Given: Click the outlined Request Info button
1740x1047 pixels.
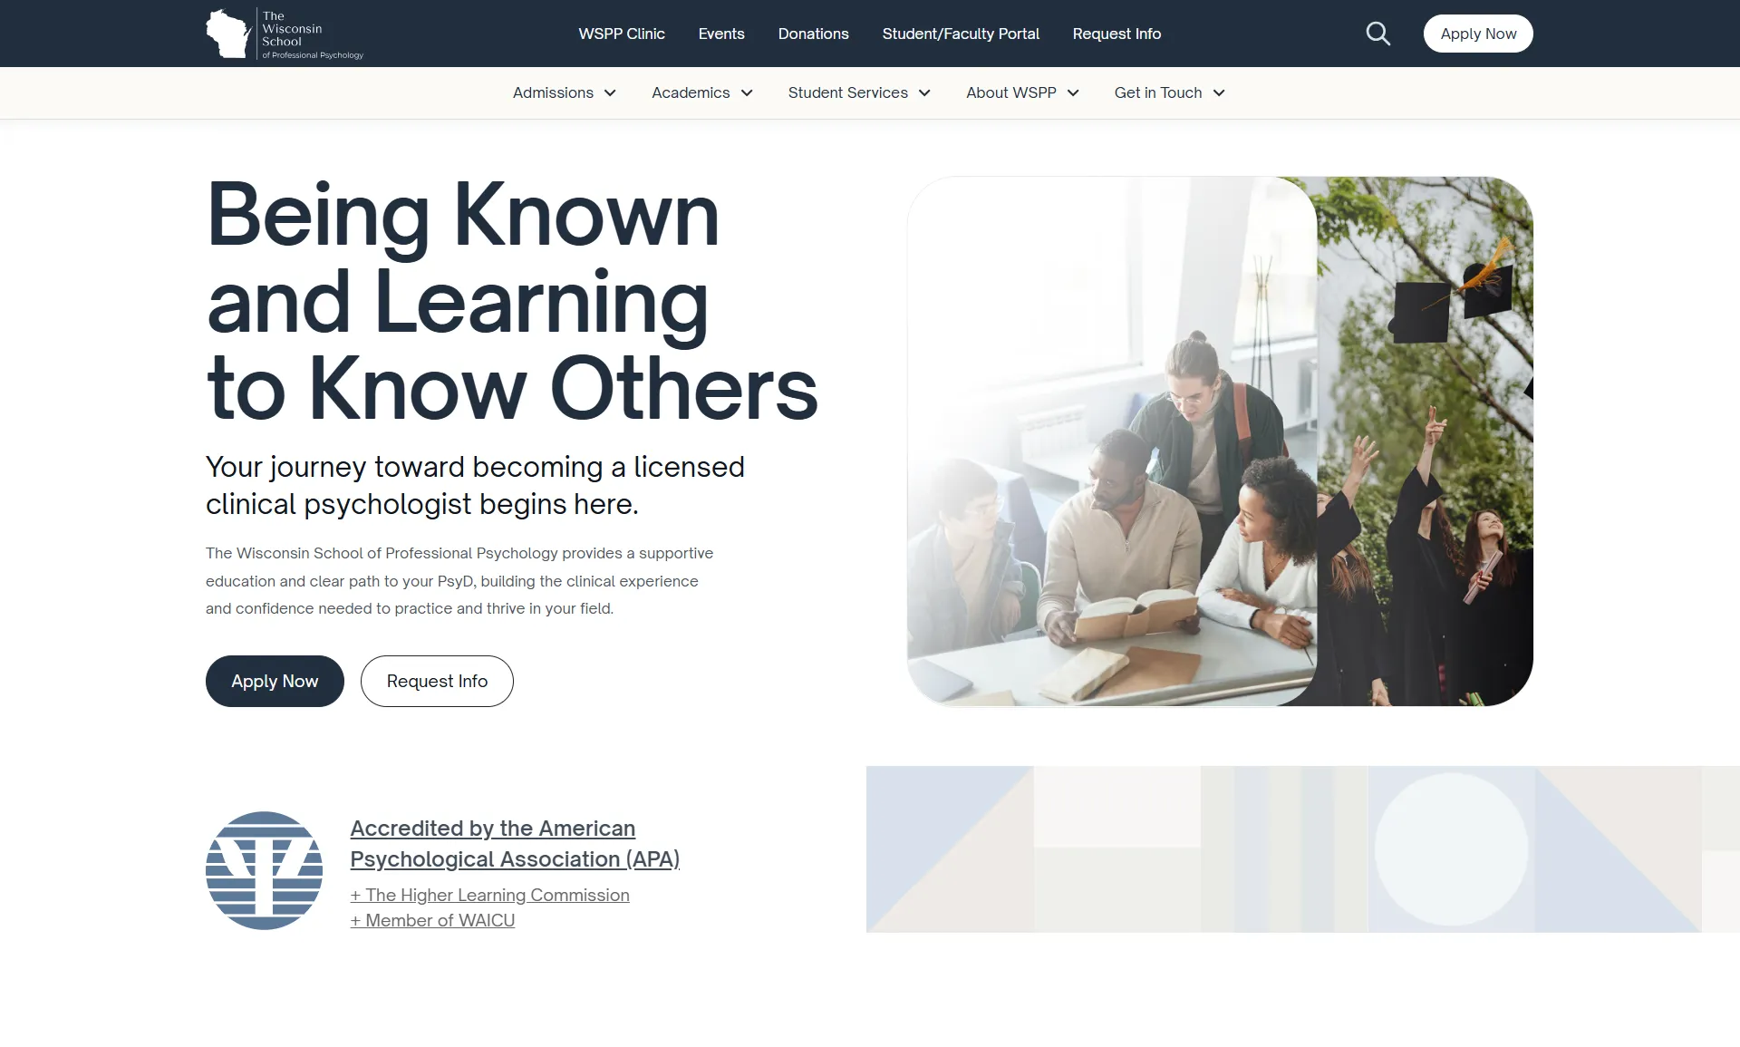Looking at the screenshot, I should click(x=437, y=681).
